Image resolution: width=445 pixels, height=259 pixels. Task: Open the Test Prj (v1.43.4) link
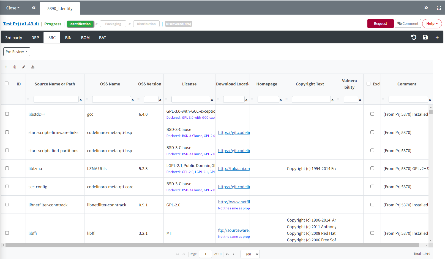[x=21, y=24]
